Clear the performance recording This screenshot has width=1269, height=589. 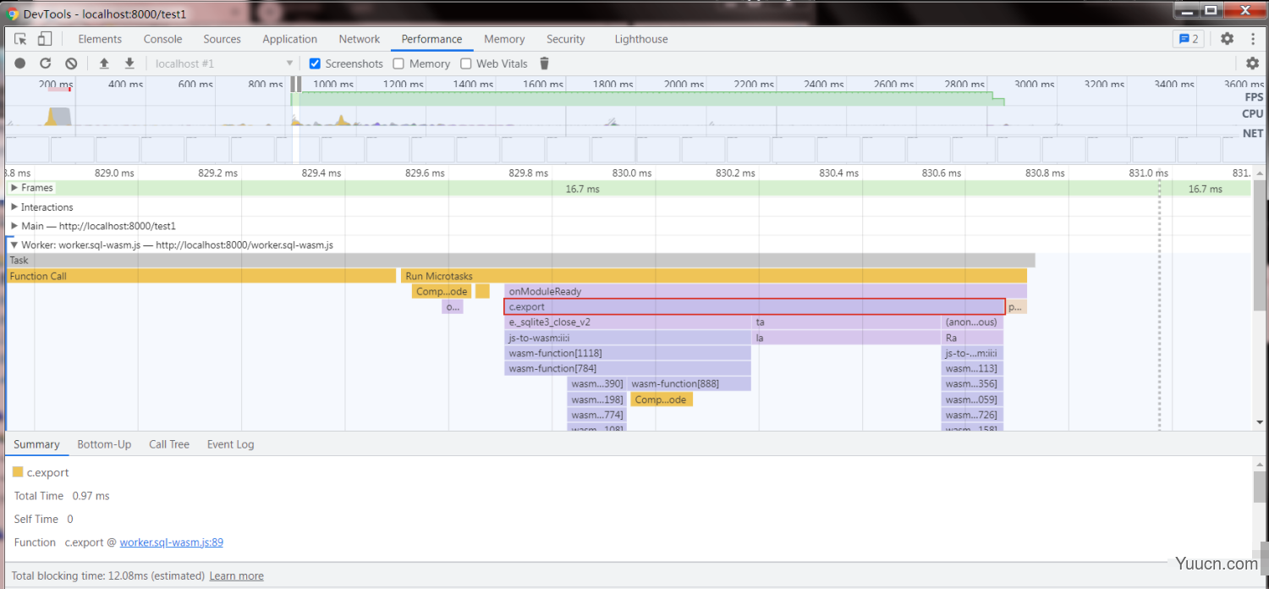71,63
